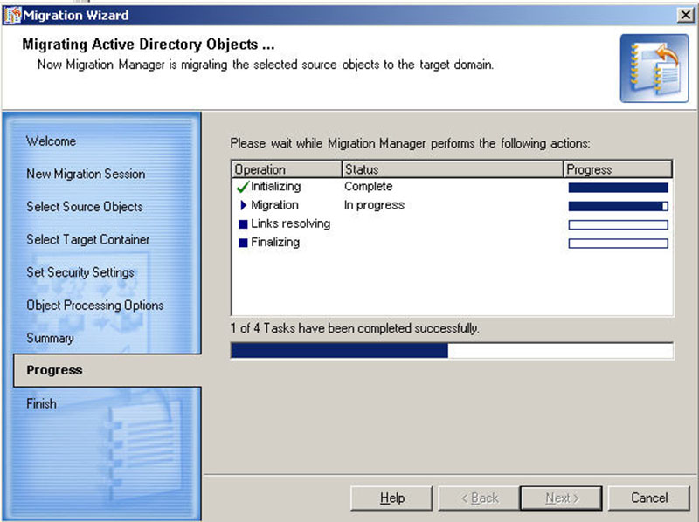
Task: Click the arrow icon beside Migration row
Action: pos(243,205)
